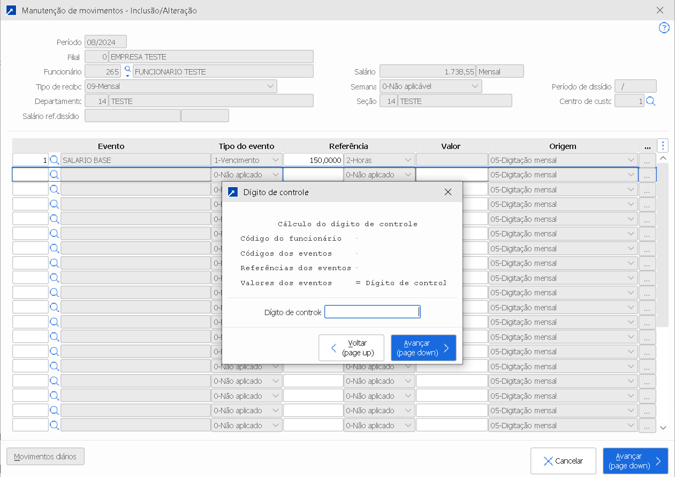Click search icon beside SALARIO BASE event
The image size is (675, 477).
(54, 160)
